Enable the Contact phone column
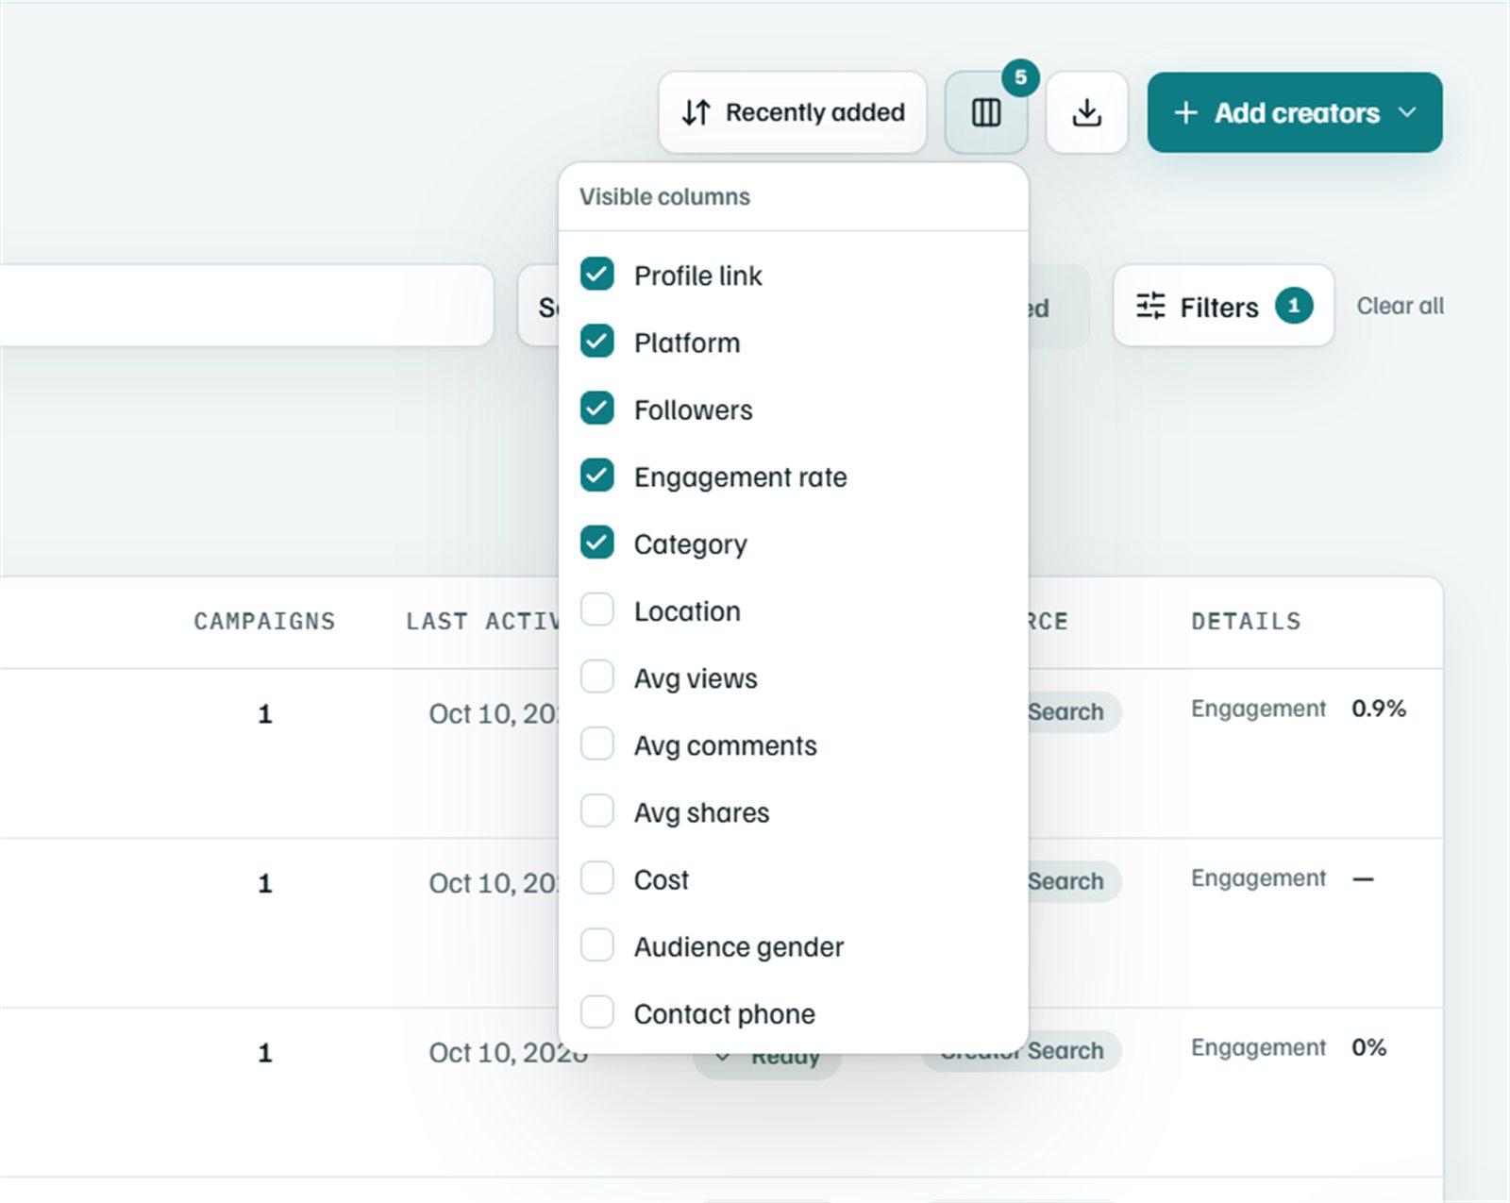 597,1011
